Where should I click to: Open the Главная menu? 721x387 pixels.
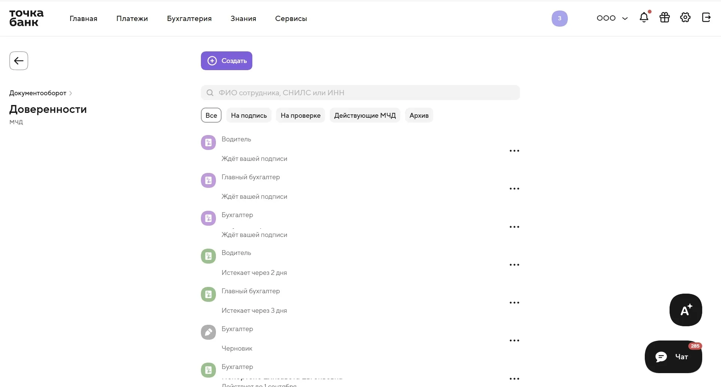[83, 18]
